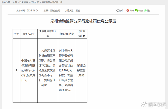Click the 更多 share label
This screenshot has height=109, width=168.
[149, 11]
